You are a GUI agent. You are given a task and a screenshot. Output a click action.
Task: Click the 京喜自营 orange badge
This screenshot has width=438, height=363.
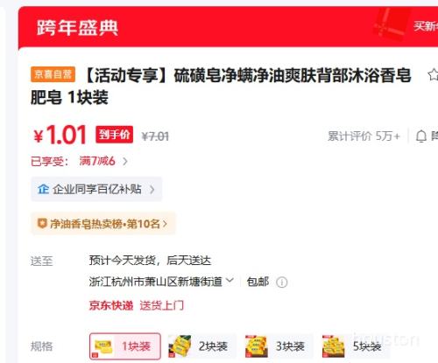point(53,74)
